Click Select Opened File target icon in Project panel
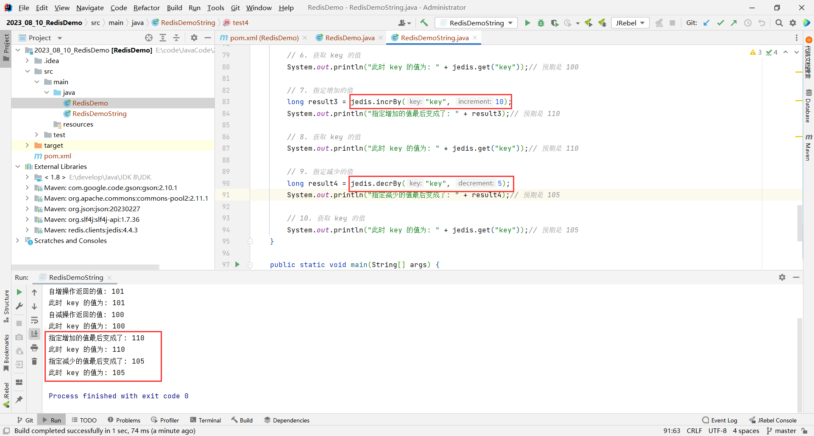The image size is (814, 436). 149,38
